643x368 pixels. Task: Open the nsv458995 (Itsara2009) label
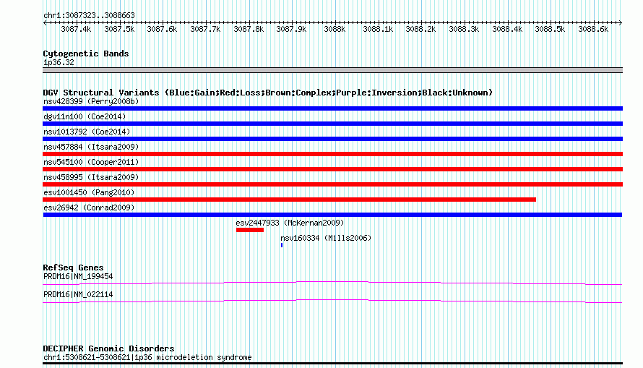91,177
